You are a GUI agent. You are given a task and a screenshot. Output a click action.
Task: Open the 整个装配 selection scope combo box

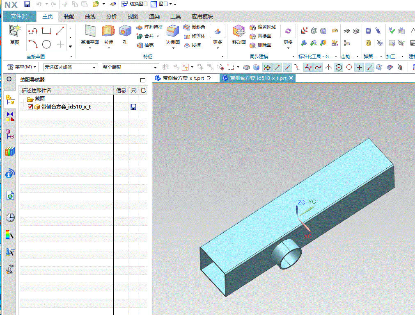[x=130, y=67]
